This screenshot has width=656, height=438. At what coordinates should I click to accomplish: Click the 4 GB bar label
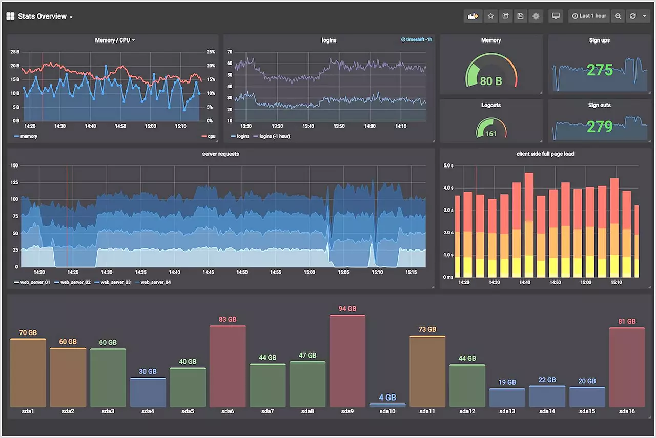point(387,397)
